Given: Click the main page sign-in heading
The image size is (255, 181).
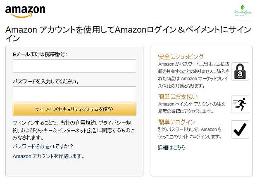Looking at the screenshot, I should (x=128, y=34).
